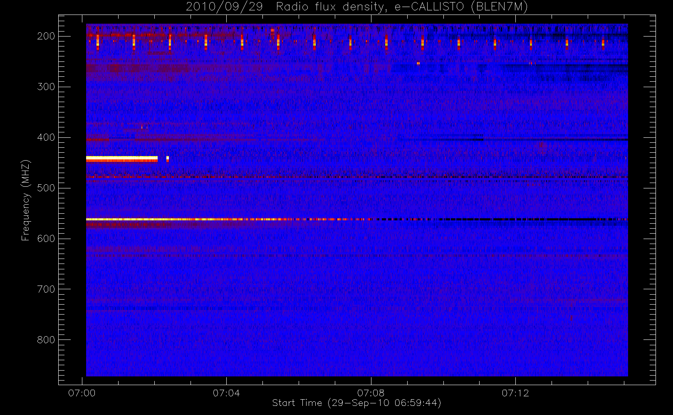Screen dimensions: 673x415
Task: Click the 07:04 time tick label
Action: tap(226, 393)
